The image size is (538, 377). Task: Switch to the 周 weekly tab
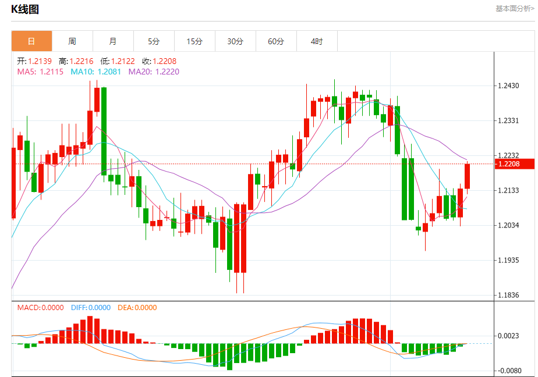(72, 41)
